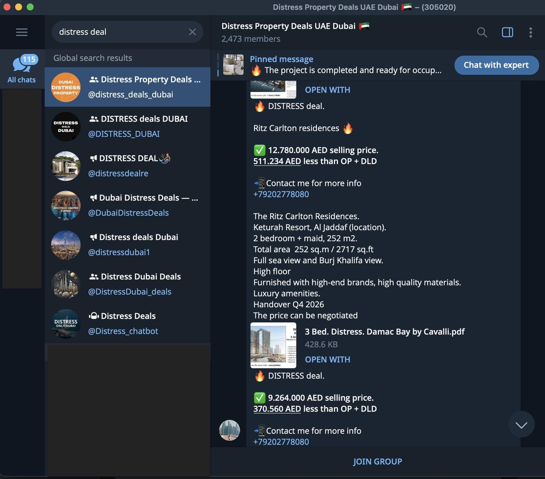The height and width of the screenshot is (479, 545).
Task: Click '12.780.000 AED selling price' text
Action: coord(323,150)
